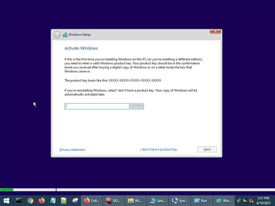Click into the product key input field
The height and width of the screenshot is (206, 275).
pos(97,106)
